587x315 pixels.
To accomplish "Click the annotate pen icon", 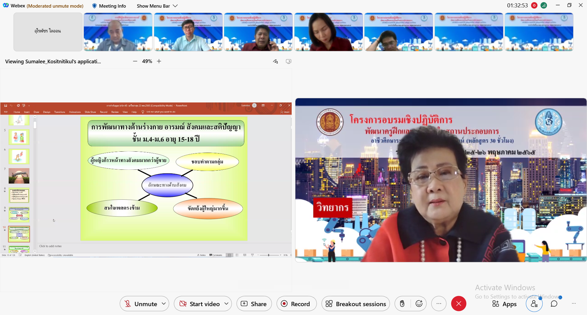I will click(275, 61).
